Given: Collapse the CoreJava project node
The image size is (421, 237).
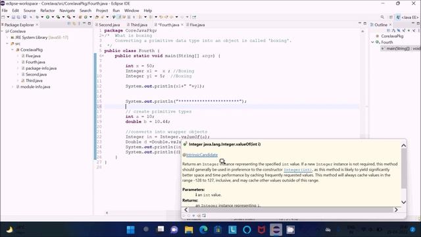Looking at the screenshot, I should coord(2,31).
